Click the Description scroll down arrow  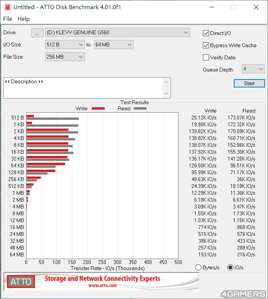point(166,94)
